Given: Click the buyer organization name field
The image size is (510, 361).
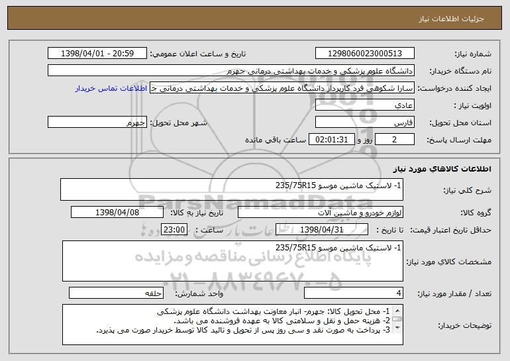Looking at the screenshot, I should tap(231, 71).
